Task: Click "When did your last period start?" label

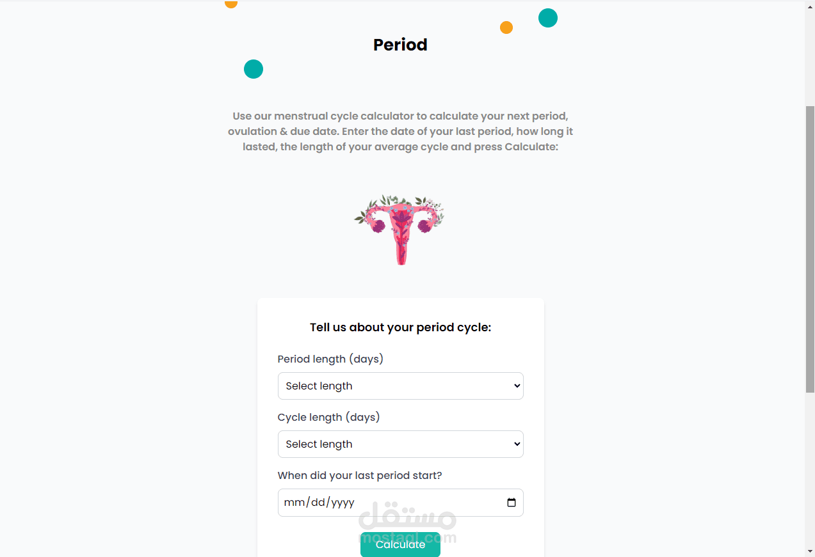Action: 360,476
